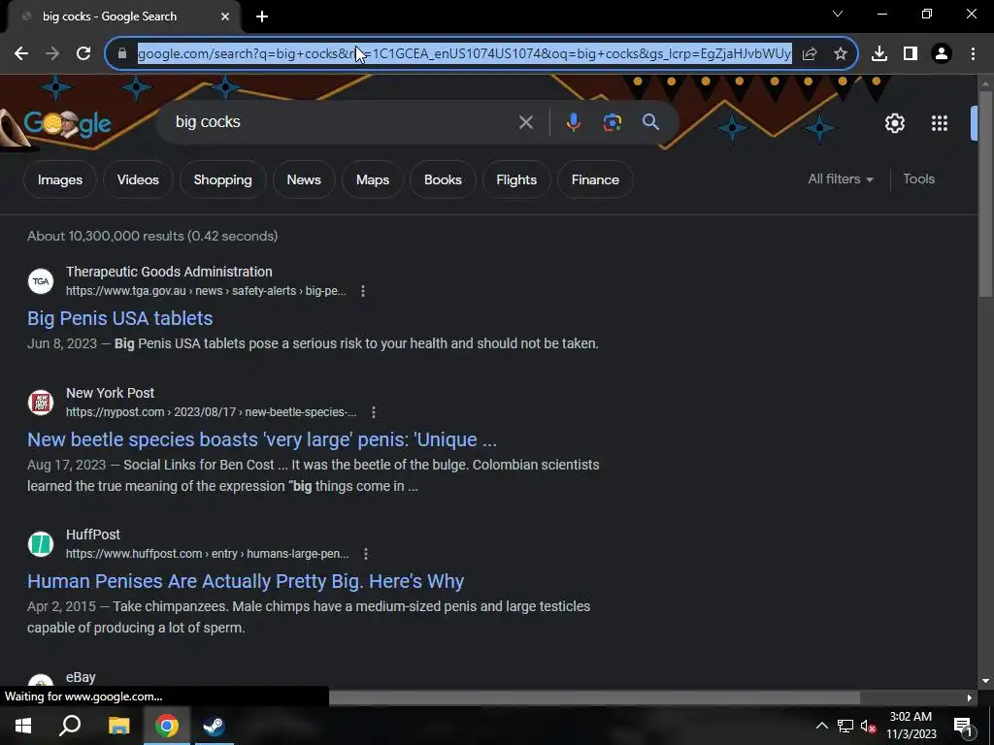Click the Chrome address bar URL
994x745 pixels.
464,54
